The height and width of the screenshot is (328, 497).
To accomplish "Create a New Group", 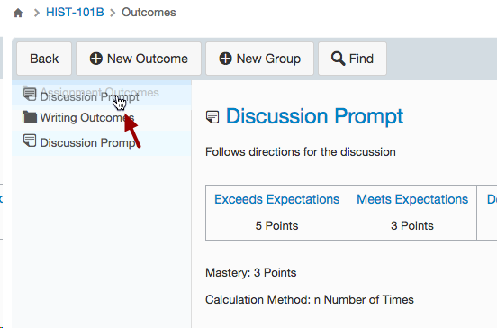I will (x=259, y=59).
